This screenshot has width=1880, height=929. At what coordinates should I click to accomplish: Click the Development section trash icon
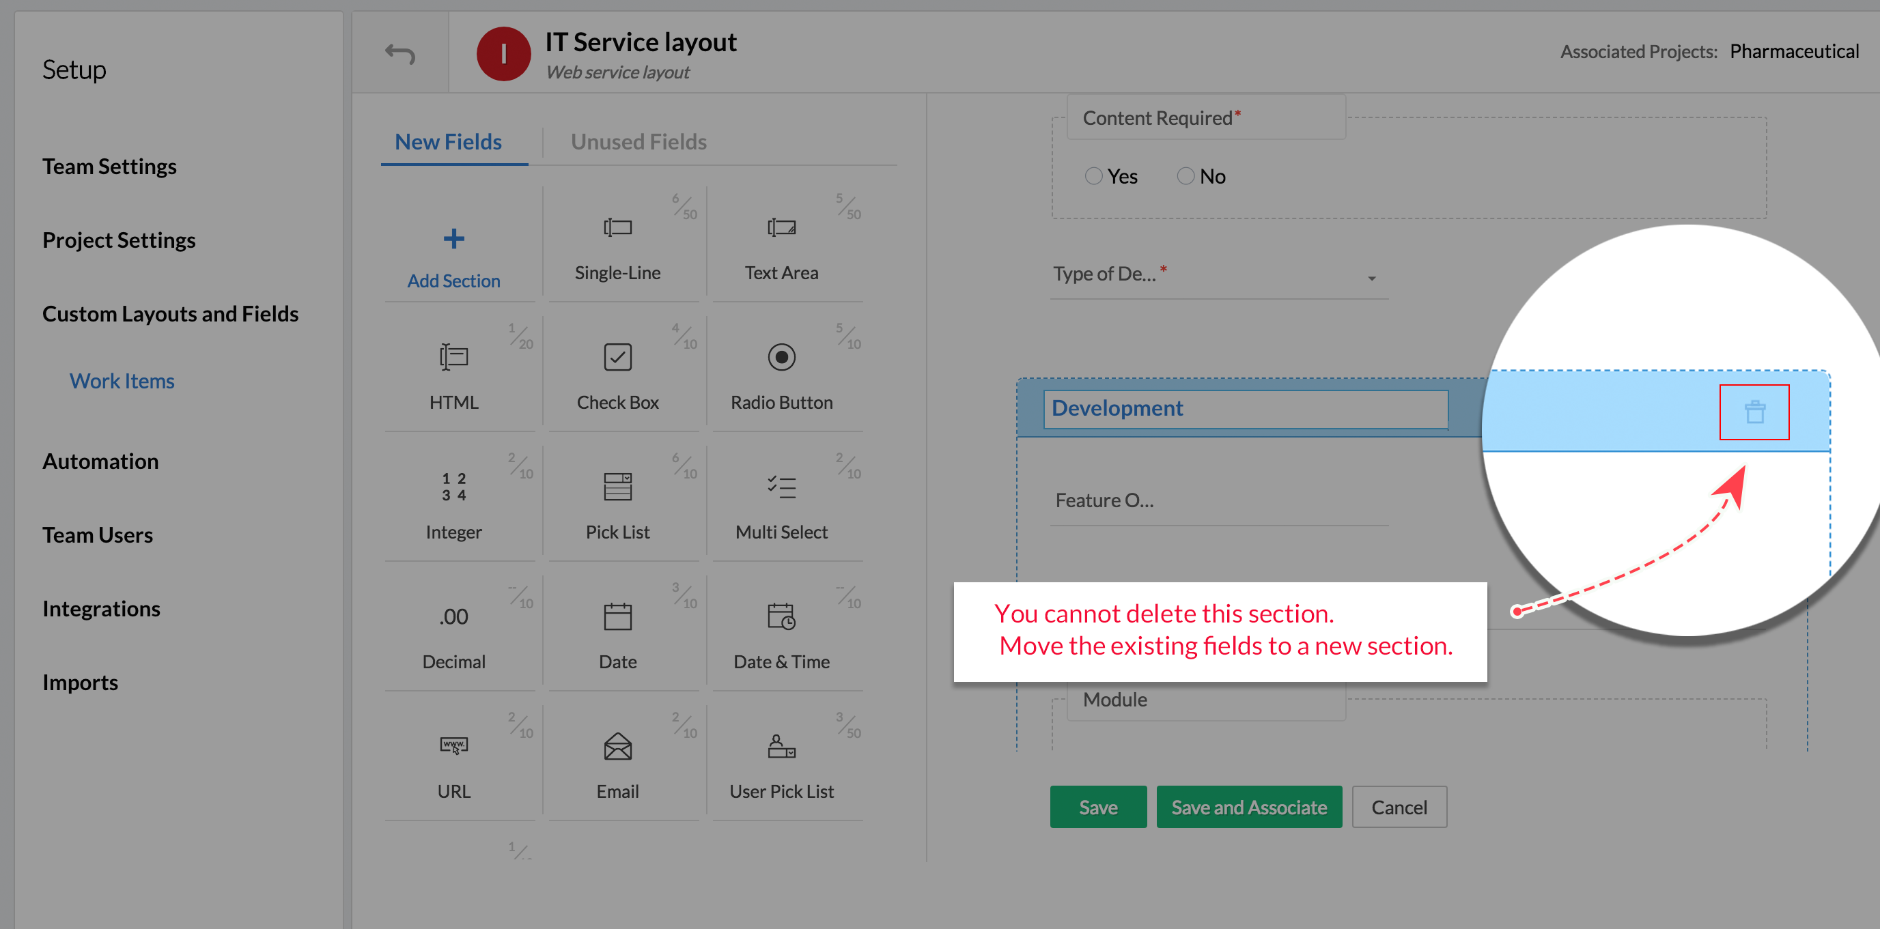(x=1754, y=412)
